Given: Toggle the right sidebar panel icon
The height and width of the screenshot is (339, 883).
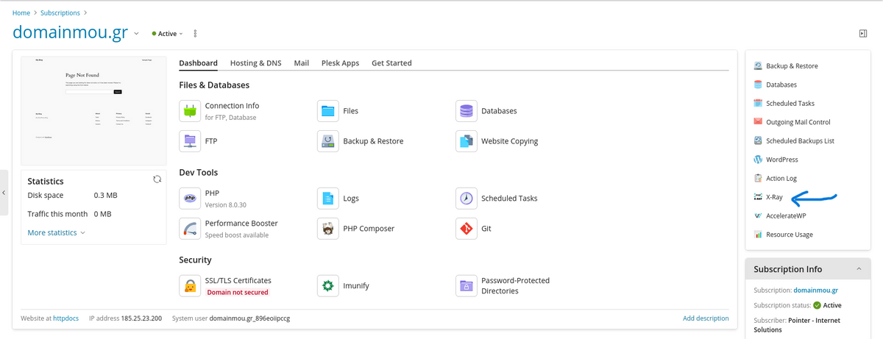Looking at the screenshot, I should point(863,34).
